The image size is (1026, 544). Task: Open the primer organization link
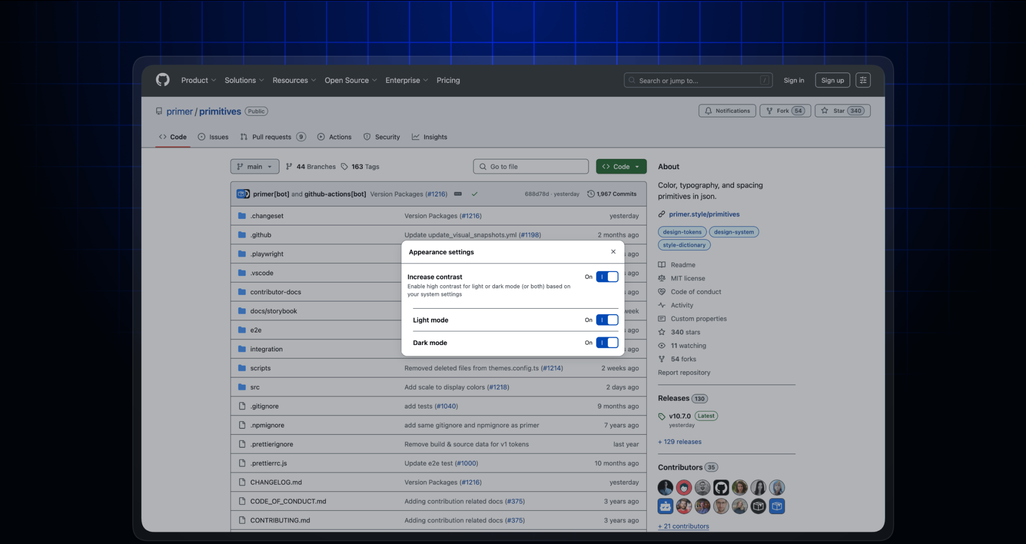[x=179, y=112]
